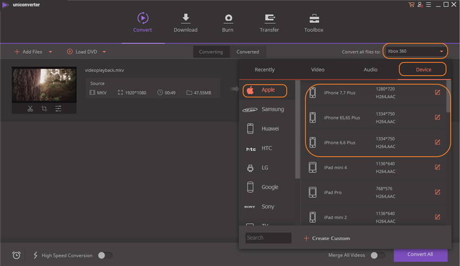This screenshot has width=460, height=266.
Task: Open the Toolbox section
Action: pos(313,22)
